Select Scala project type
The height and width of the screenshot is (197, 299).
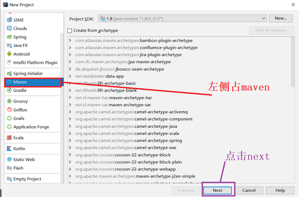click(x=32, y=138)
